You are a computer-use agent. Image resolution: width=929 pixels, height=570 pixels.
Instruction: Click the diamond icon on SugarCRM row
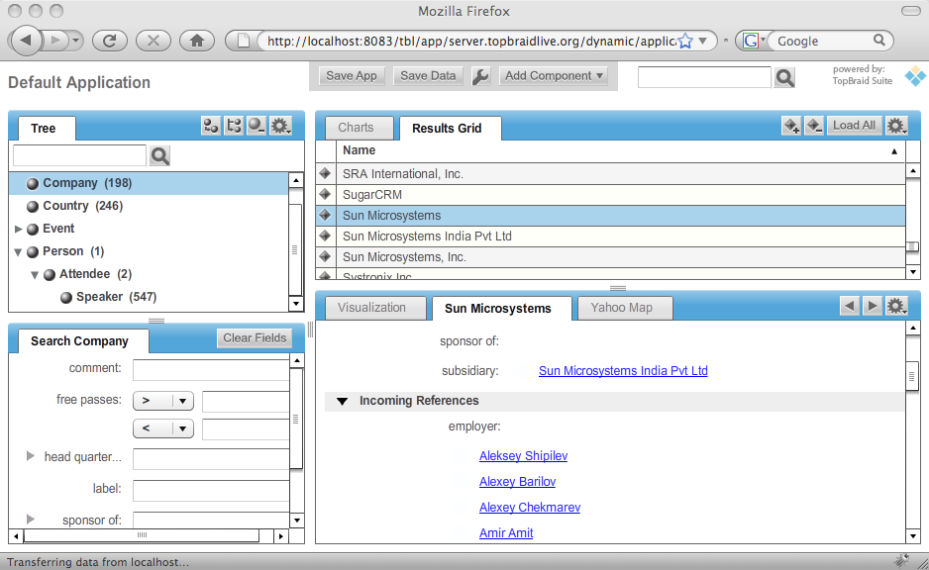point(325,194)
